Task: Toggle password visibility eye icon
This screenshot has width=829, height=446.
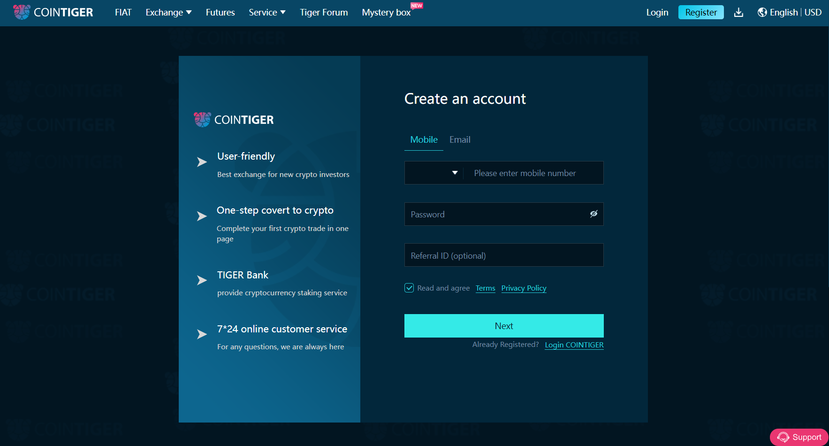Action: (x=593, y=214)
